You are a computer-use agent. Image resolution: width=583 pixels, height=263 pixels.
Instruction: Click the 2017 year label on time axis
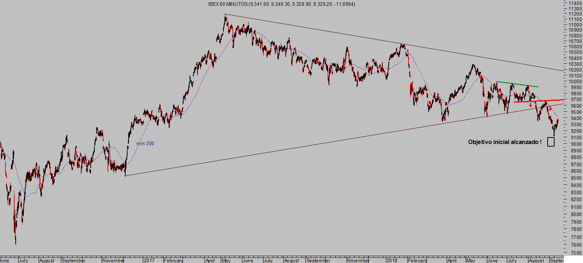[x=149, y=260]
